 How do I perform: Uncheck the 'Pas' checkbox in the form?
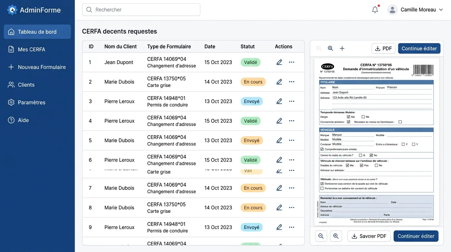(362, 165)
